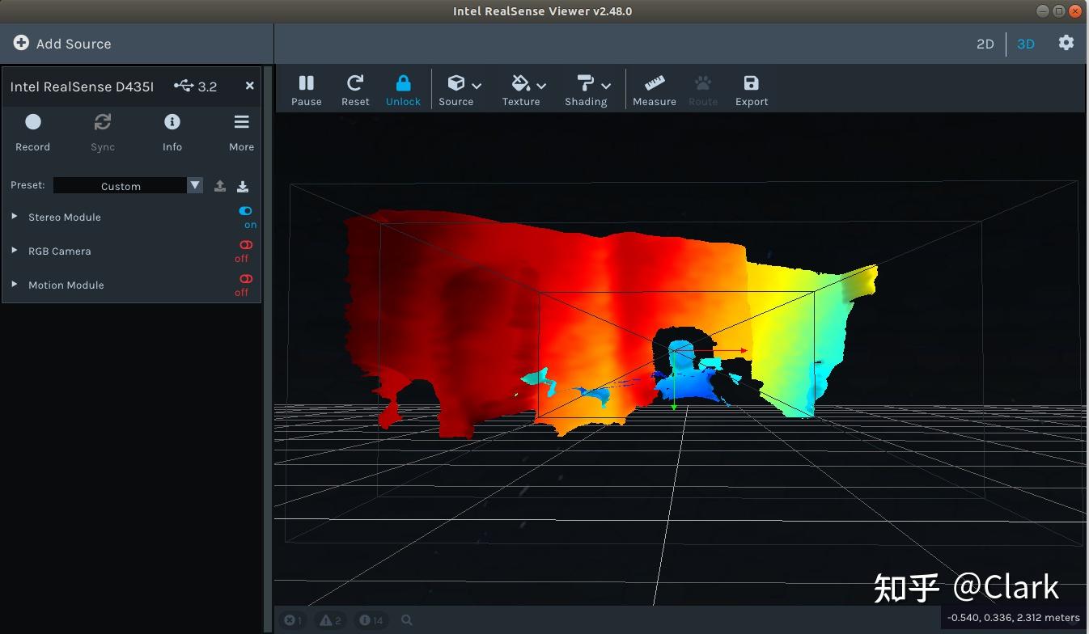The height and width of the screenshot is (634, 1089).
Task: Enable the RGB Camera toggle
Action: click(x=245, y=245)
